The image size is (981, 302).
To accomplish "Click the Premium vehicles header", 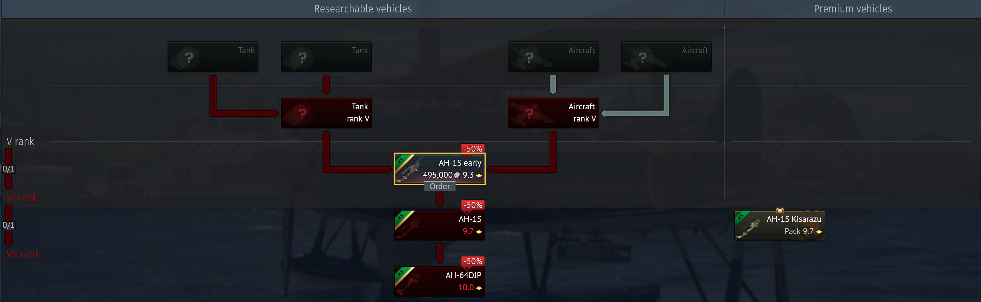I will pyautogui.click(x=853, y=9).
